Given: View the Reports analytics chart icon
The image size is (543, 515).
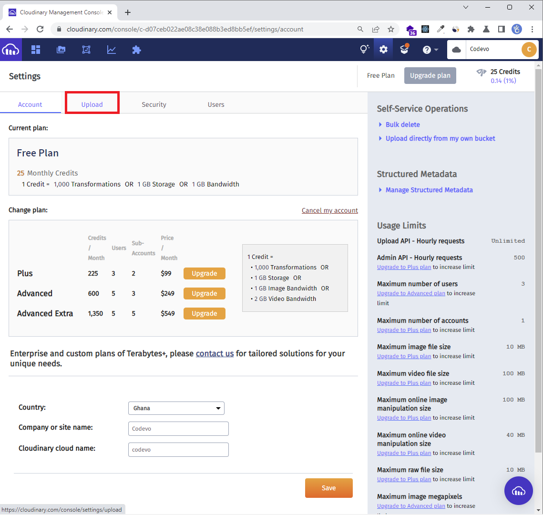Looking at the screenshot, I should (111, 49).
